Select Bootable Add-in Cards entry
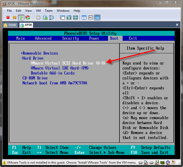Screen dimensions: 183x167 53,73
